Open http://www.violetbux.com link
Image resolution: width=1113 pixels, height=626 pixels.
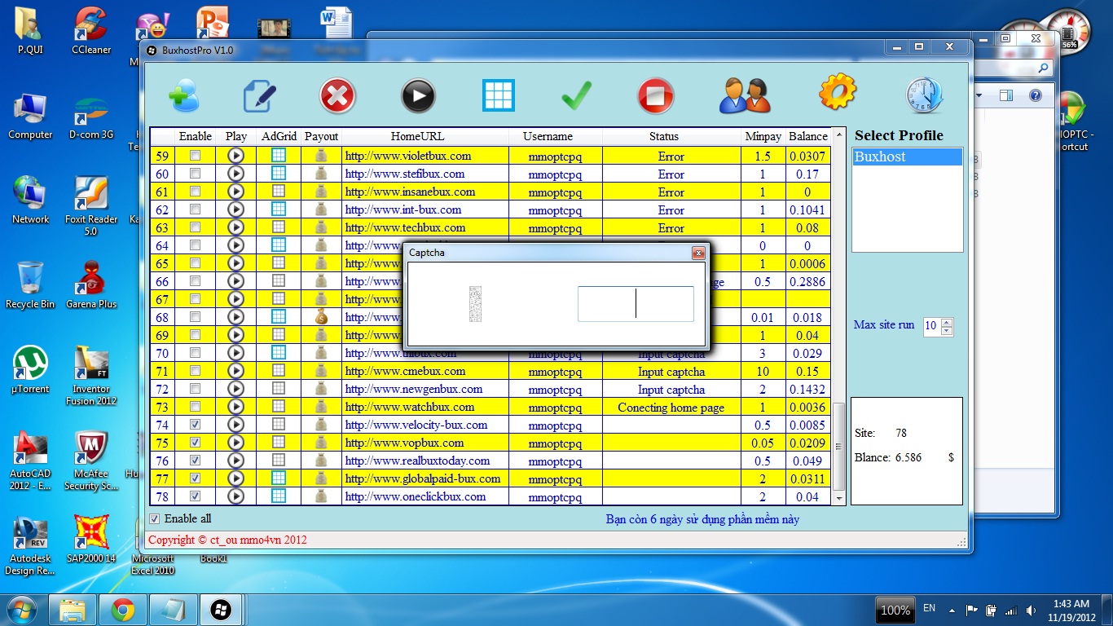click(408, 156)
